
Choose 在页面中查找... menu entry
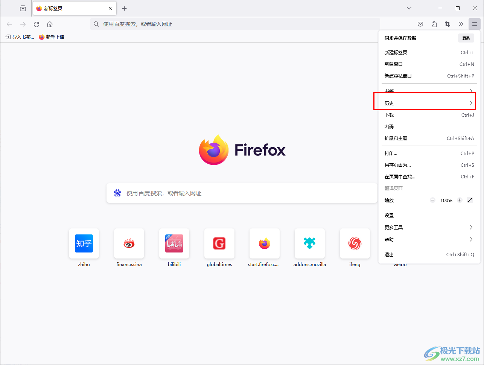[x=429, y=176]
